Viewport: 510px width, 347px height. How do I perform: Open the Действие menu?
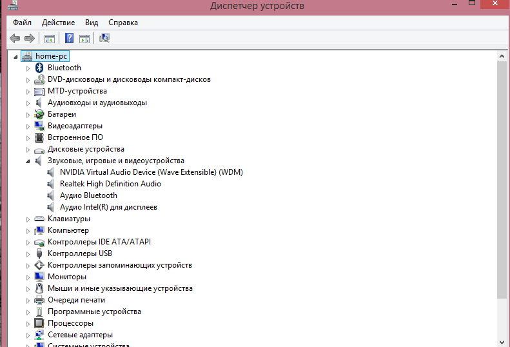(x=58, y=23)
